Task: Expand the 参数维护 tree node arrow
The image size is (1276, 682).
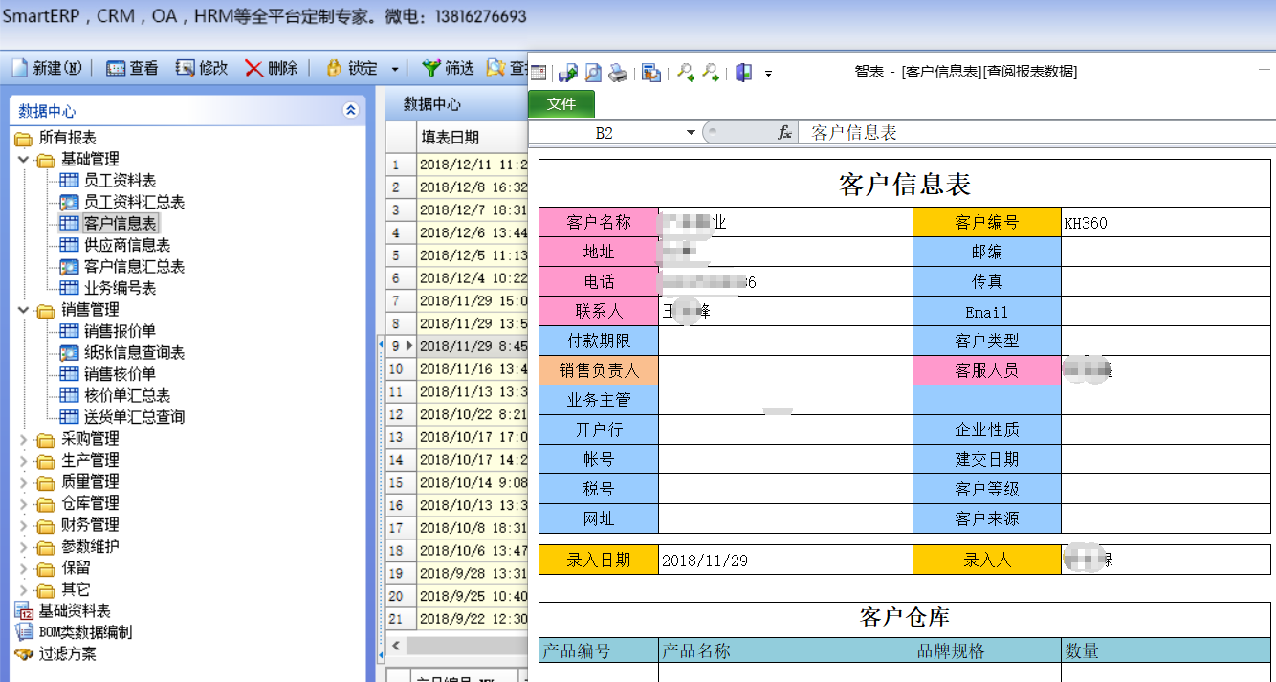Action: (24, 546)
